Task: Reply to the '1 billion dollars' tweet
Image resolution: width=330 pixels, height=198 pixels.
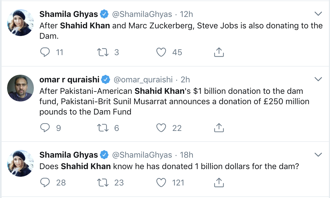Action: 45,182
